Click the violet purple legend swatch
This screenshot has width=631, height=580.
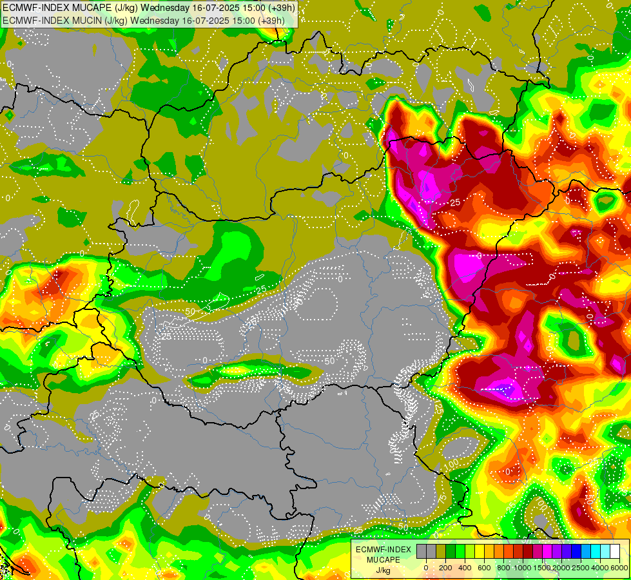click(558, 551)
